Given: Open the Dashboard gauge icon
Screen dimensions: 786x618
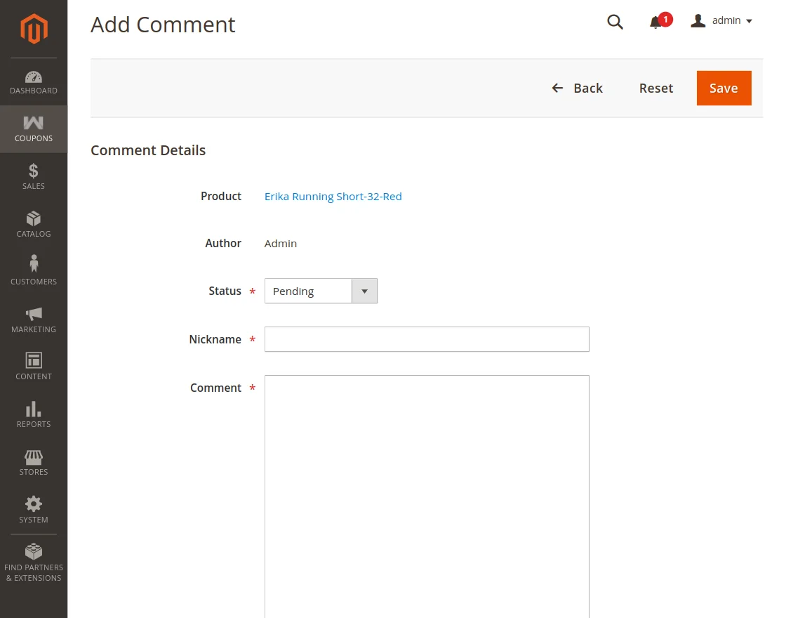Looking at the screenshot, I should coord(34,77).
